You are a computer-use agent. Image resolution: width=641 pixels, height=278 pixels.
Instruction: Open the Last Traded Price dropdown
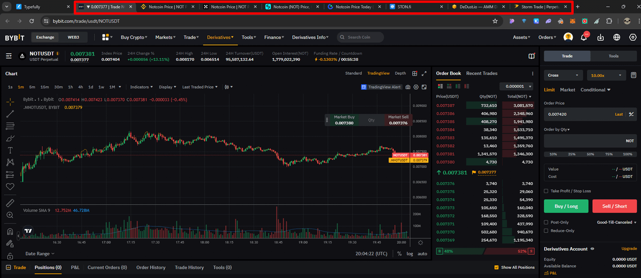point(200,87)
